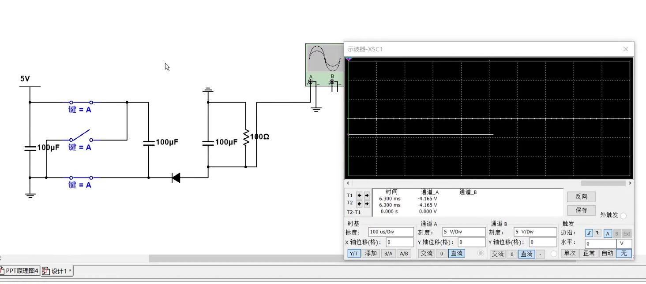This screenshot has width=646, height=284.
Task: Select Y/T timebase mode
Action: (x=354, y=254)
